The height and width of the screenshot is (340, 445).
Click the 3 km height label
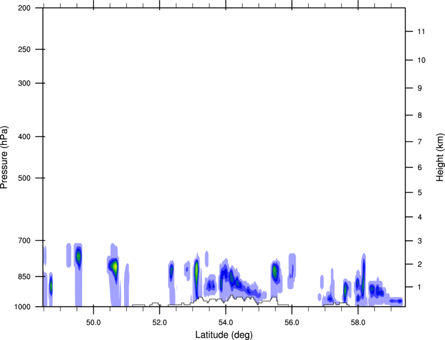click(x=420, y=241)
